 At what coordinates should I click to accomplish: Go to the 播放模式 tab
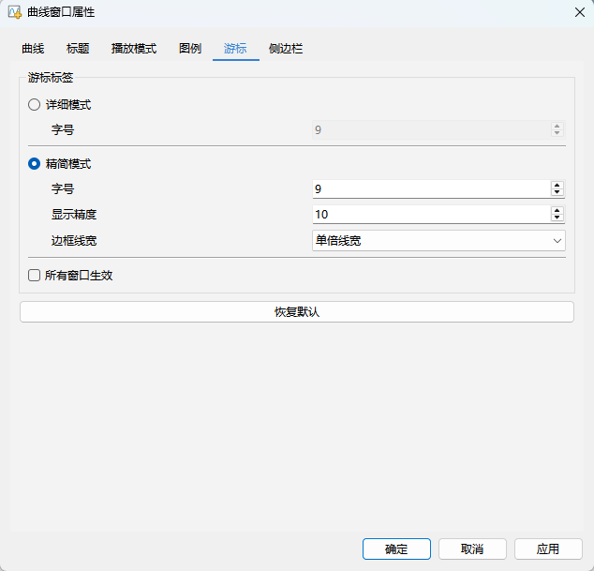(x=133, y=49)
